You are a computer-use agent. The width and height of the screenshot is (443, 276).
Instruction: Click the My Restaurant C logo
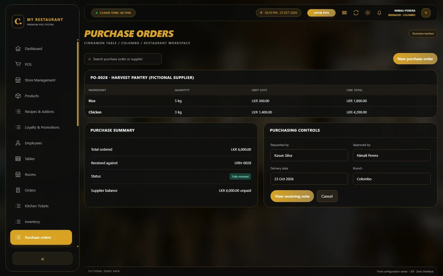(x=18, y=21)
